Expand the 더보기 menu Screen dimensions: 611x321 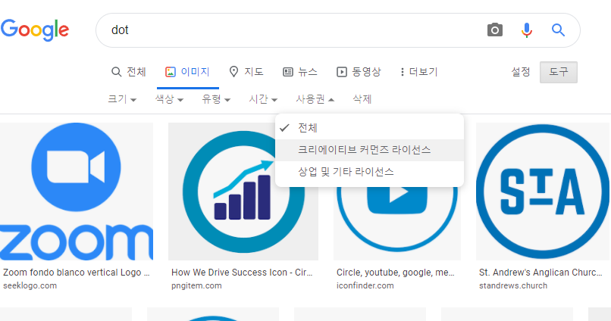click(419, 72)
